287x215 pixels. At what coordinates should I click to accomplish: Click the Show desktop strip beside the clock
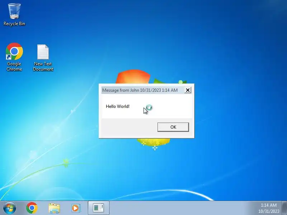click(284, 208)
